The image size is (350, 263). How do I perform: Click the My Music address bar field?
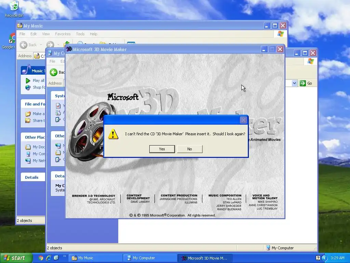[39, 56]
